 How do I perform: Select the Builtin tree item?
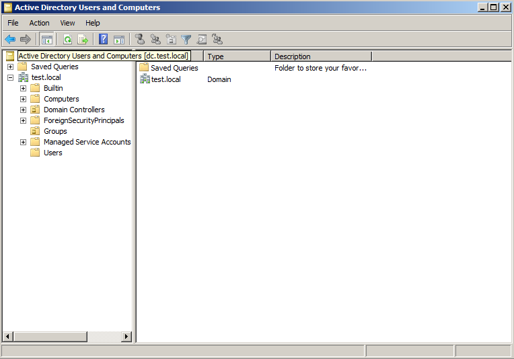(x=53, y=88)
